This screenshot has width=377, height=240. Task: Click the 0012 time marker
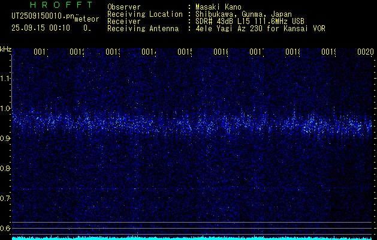coord(77,52)
